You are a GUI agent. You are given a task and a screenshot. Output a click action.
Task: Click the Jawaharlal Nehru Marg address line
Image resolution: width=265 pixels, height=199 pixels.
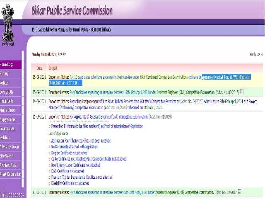click(71, 30)
